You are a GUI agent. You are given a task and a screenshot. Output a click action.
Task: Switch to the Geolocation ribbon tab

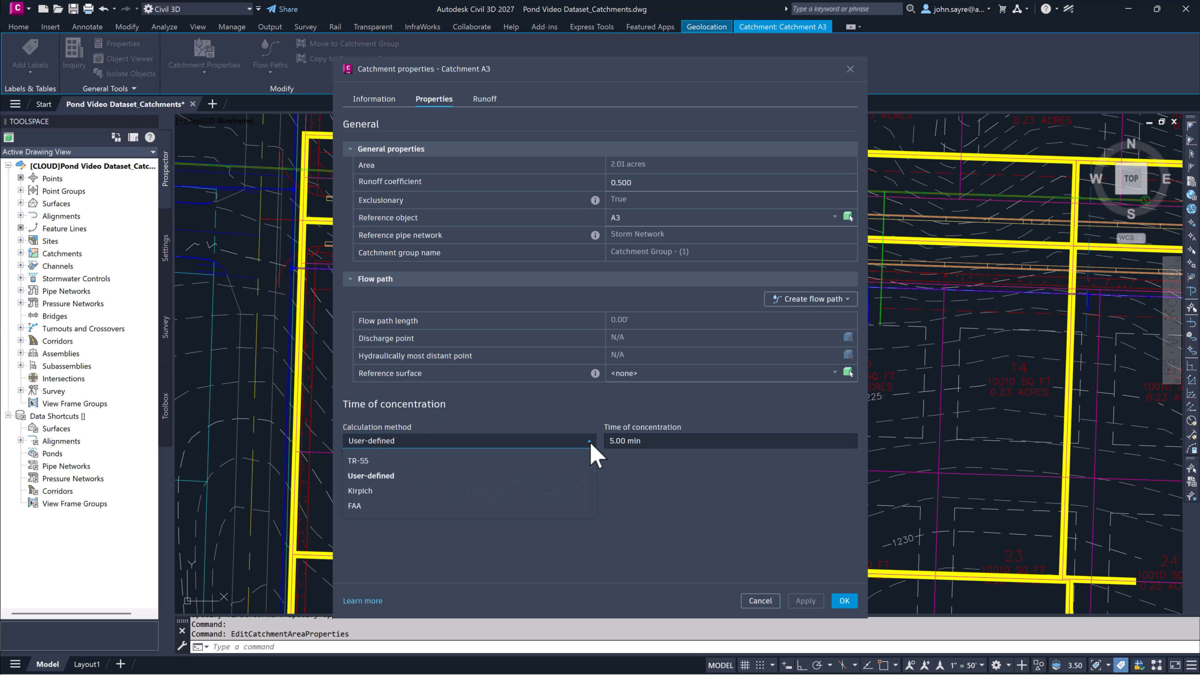706,27
